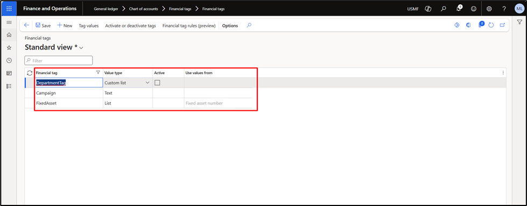Viewport: 527px width, 206px height.
Task: Select Chart of accounts breadcrumb item
Action: point(144,9)
